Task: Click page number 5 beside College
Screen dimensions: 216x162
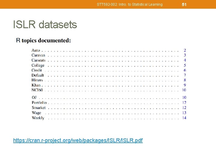Action: pos(185,65)
